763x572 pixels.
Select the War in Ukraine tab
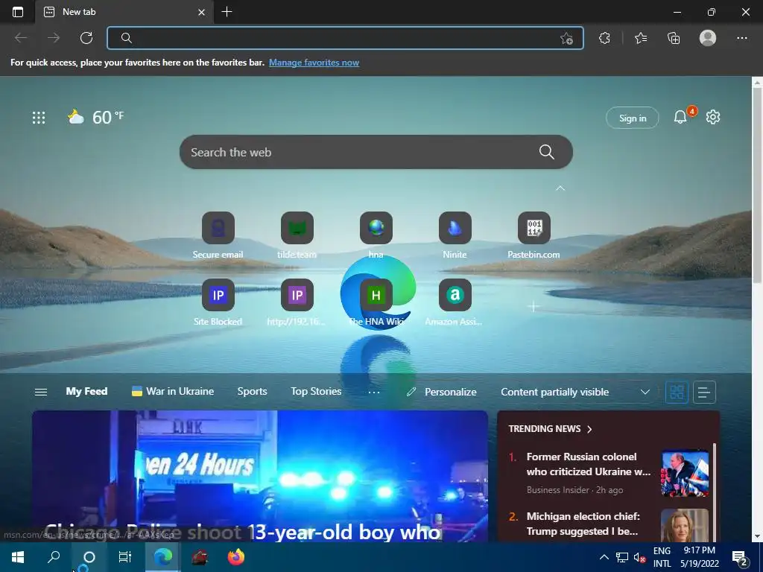(x=173, y=392)
